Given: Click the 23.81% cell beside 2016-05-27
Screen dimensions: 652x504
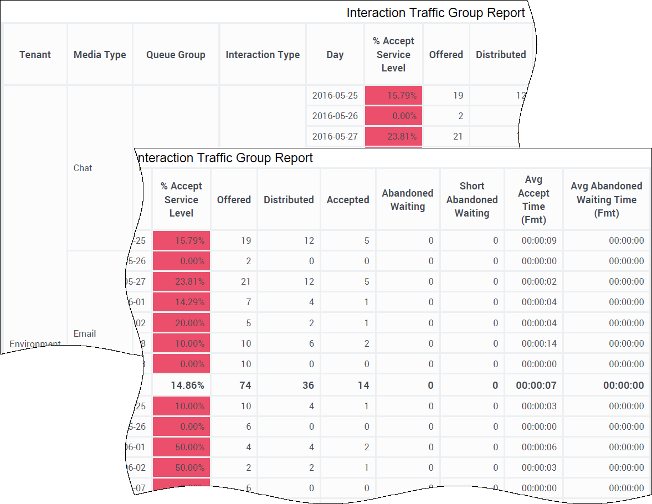Looking at the screenshot, I should pyautogui.click(x=393, y=136).
